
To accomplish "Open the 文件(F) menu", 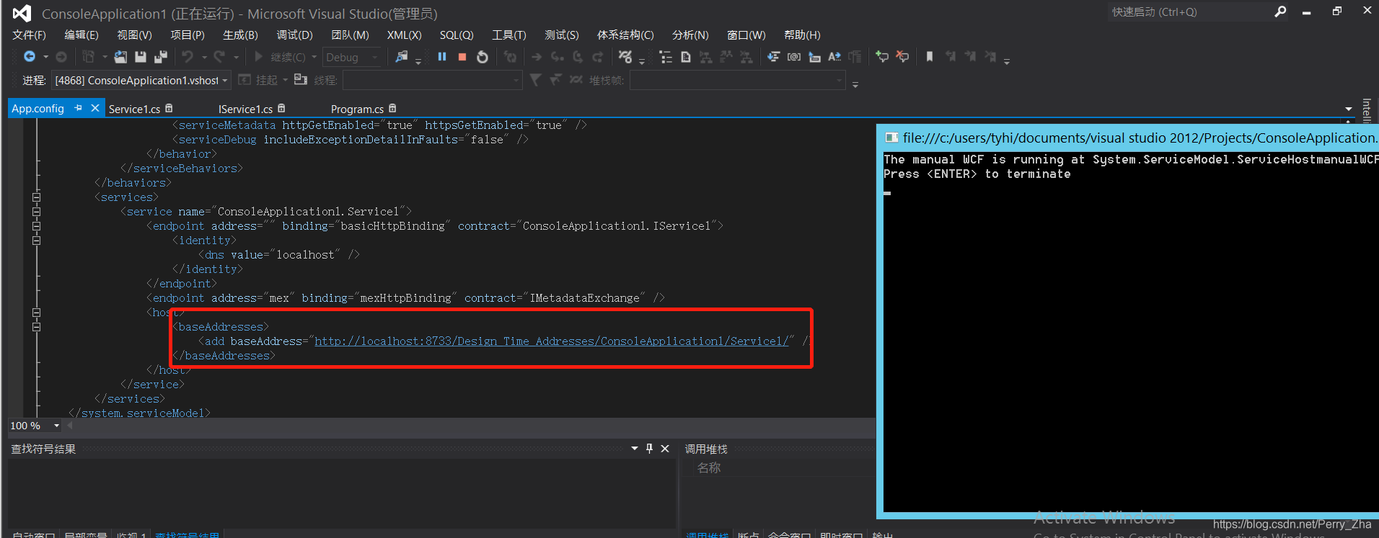I will coord(29,35).
